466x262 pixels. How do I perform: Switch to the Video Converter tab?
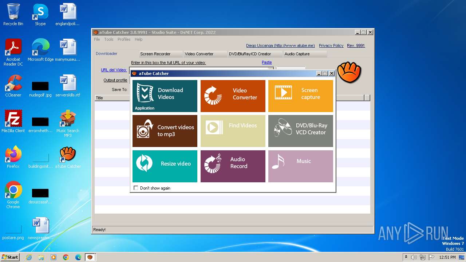205,54
